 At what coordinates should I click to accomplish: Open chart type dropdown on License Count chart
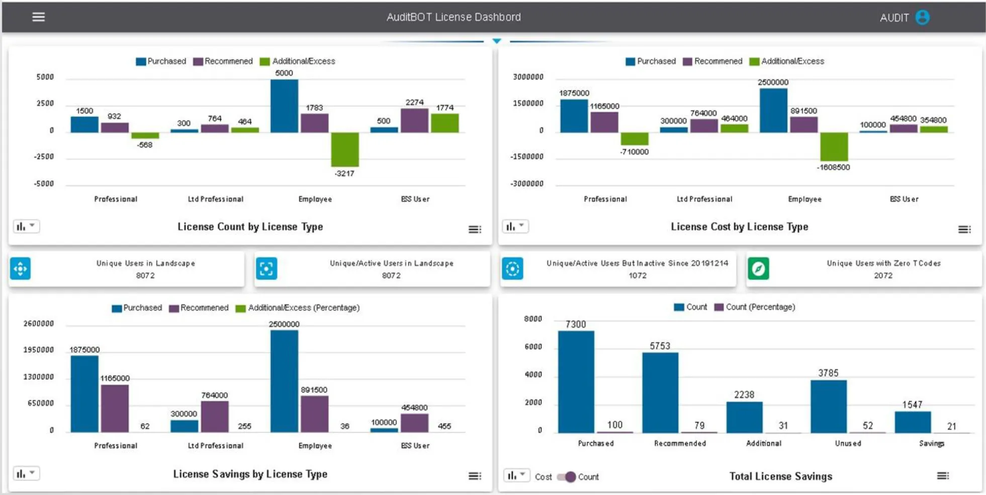(x=26, y=226)
